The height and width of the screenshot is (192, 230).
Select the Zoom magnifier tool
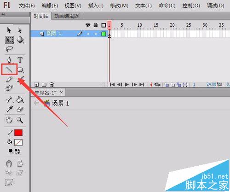[20, 120]
